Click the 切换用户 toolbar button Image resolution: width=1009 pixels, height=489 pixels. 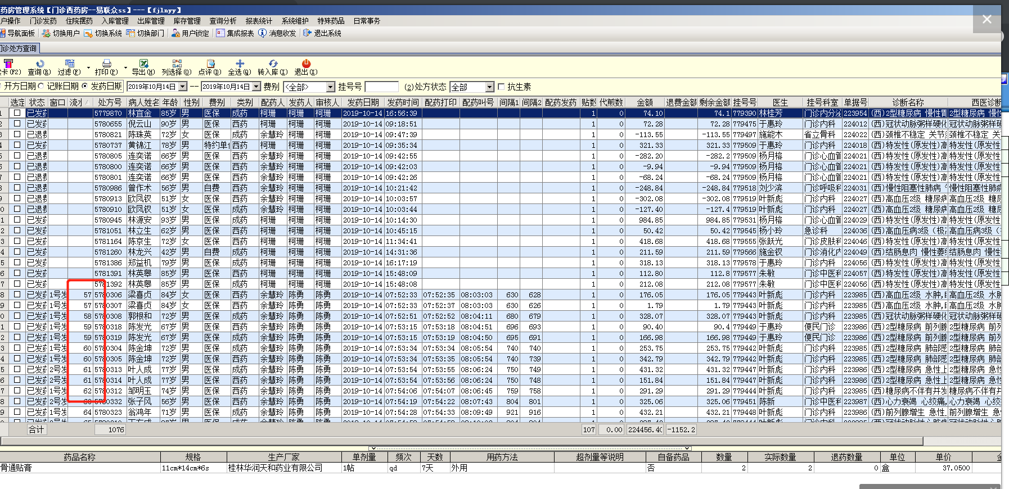point(61,33)
